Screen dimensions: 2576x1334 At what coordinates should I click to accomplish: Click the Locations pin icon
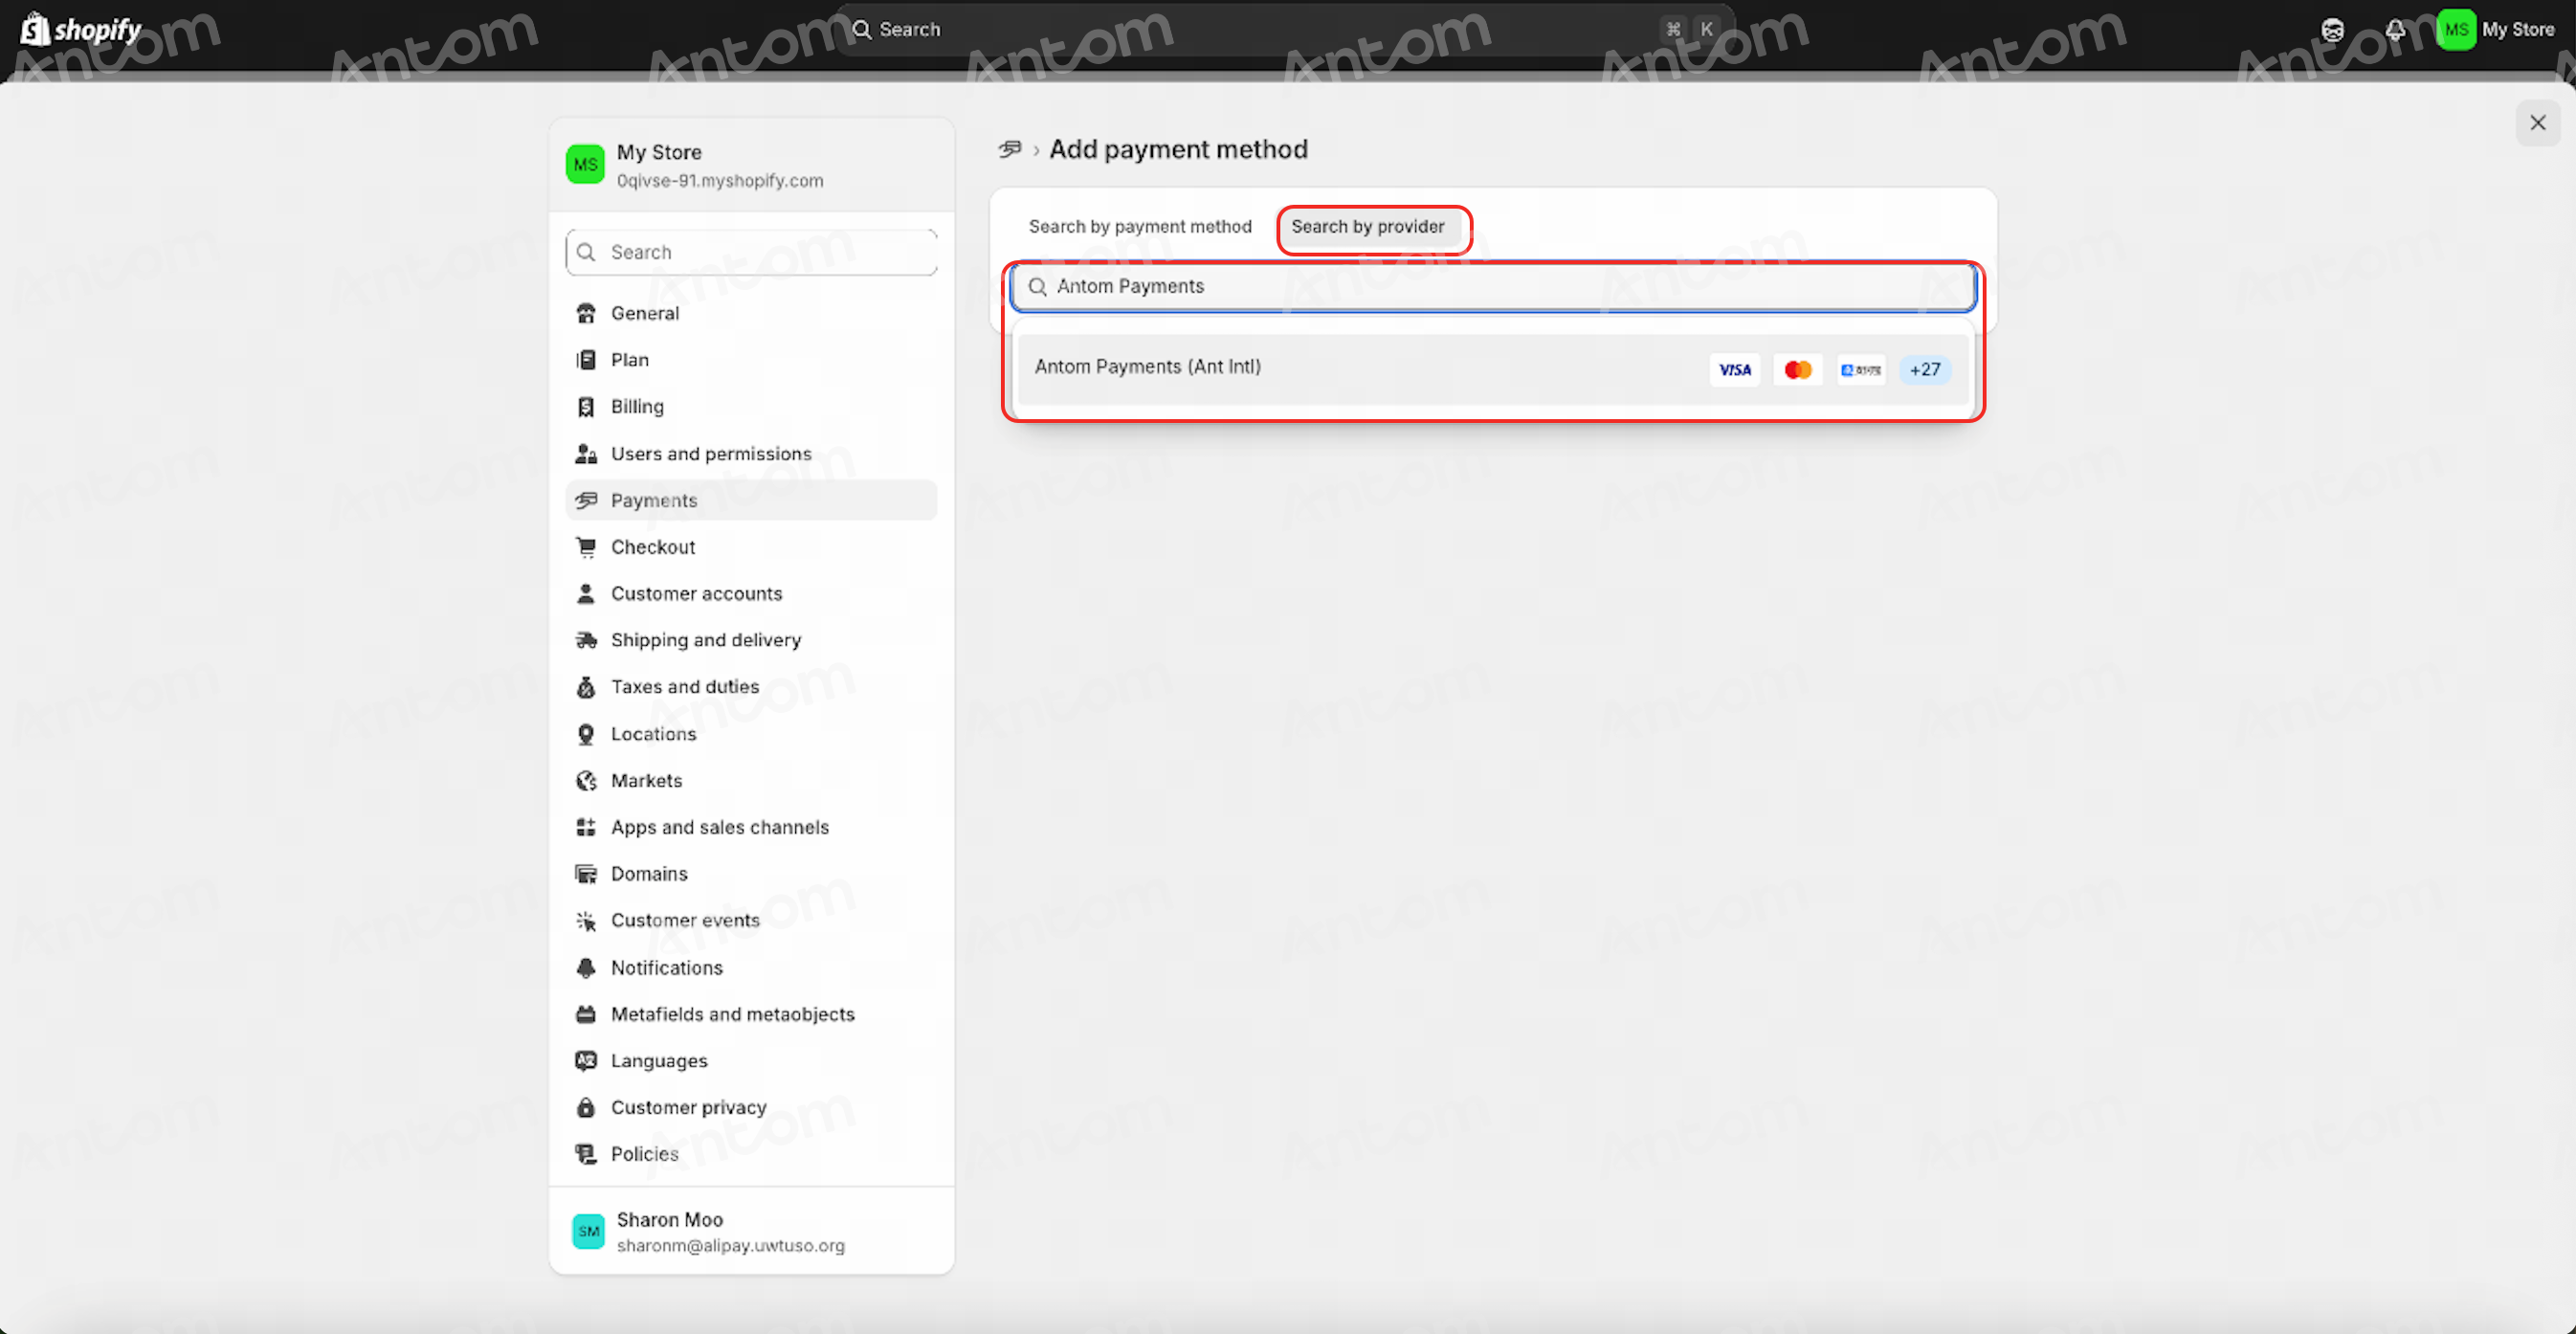tap(586, 734)
